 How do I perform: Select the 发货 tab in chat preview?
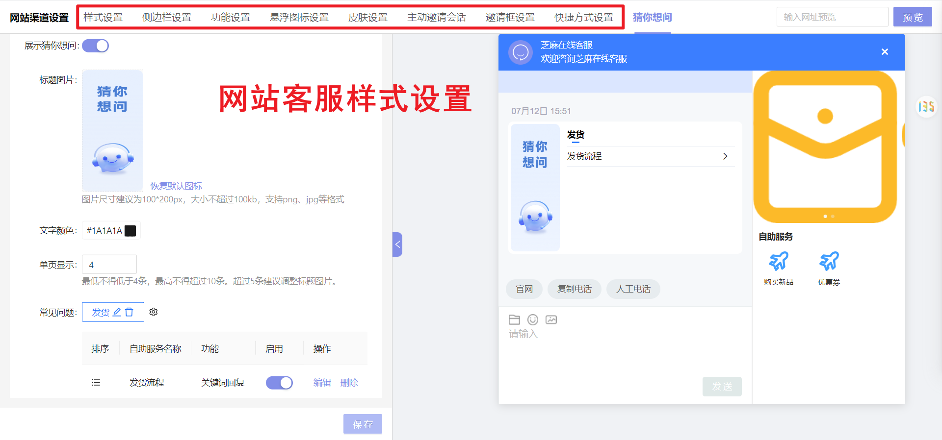click(x=576, y=135)
